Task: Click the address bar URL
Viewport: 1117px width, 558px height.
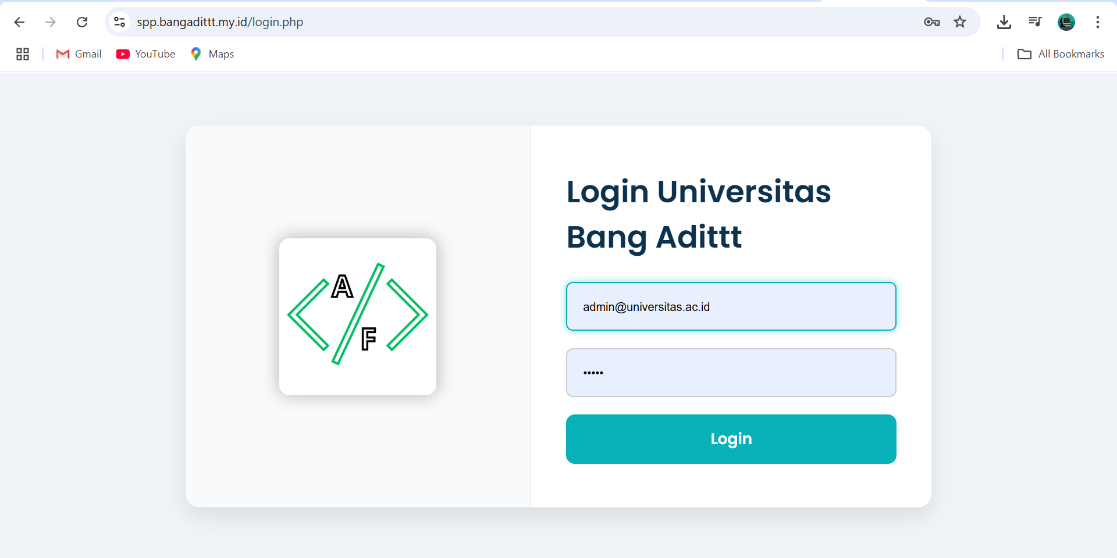Action: point(220,22)
